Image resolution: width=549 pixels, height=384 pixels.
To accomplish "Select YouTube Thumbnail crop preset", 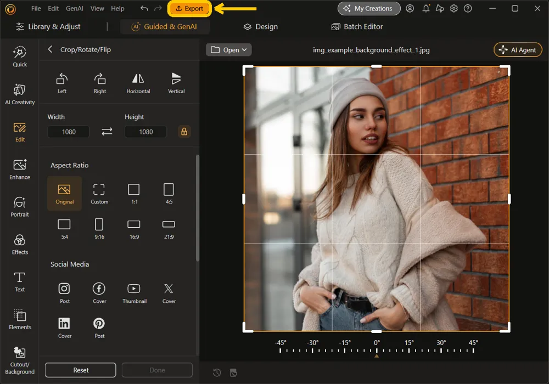I will point(135,293).
